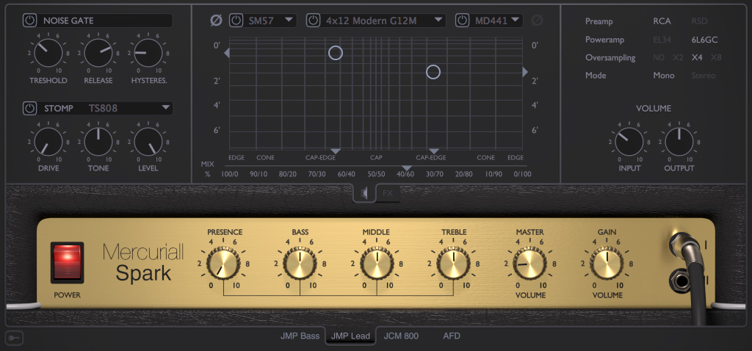
Task: Click the Input volume knob
Action: tap(629, 142)
